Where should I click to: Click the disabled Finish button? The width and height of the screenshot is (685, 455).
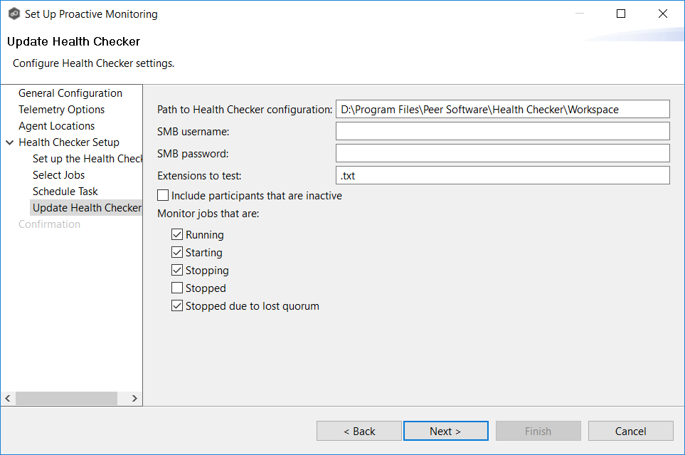(x=538, y=431)
